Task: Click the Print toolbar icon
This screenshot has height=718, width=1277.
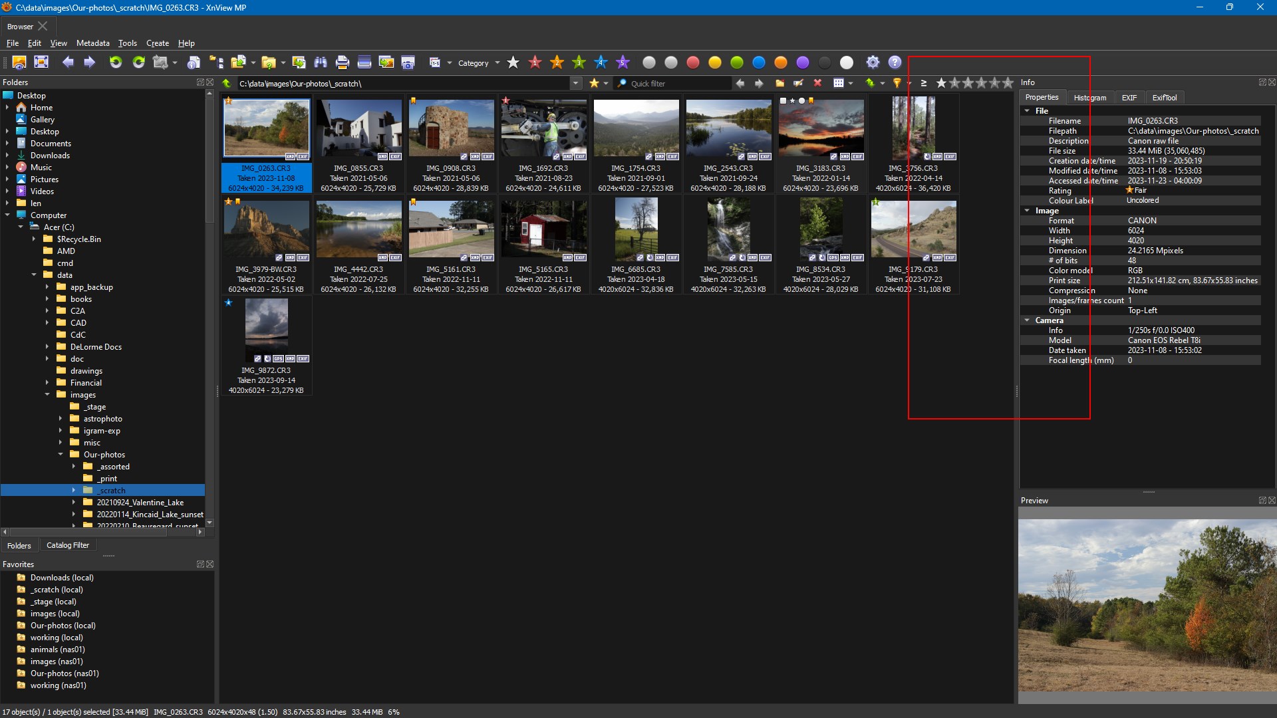Action: pos(343,62)
